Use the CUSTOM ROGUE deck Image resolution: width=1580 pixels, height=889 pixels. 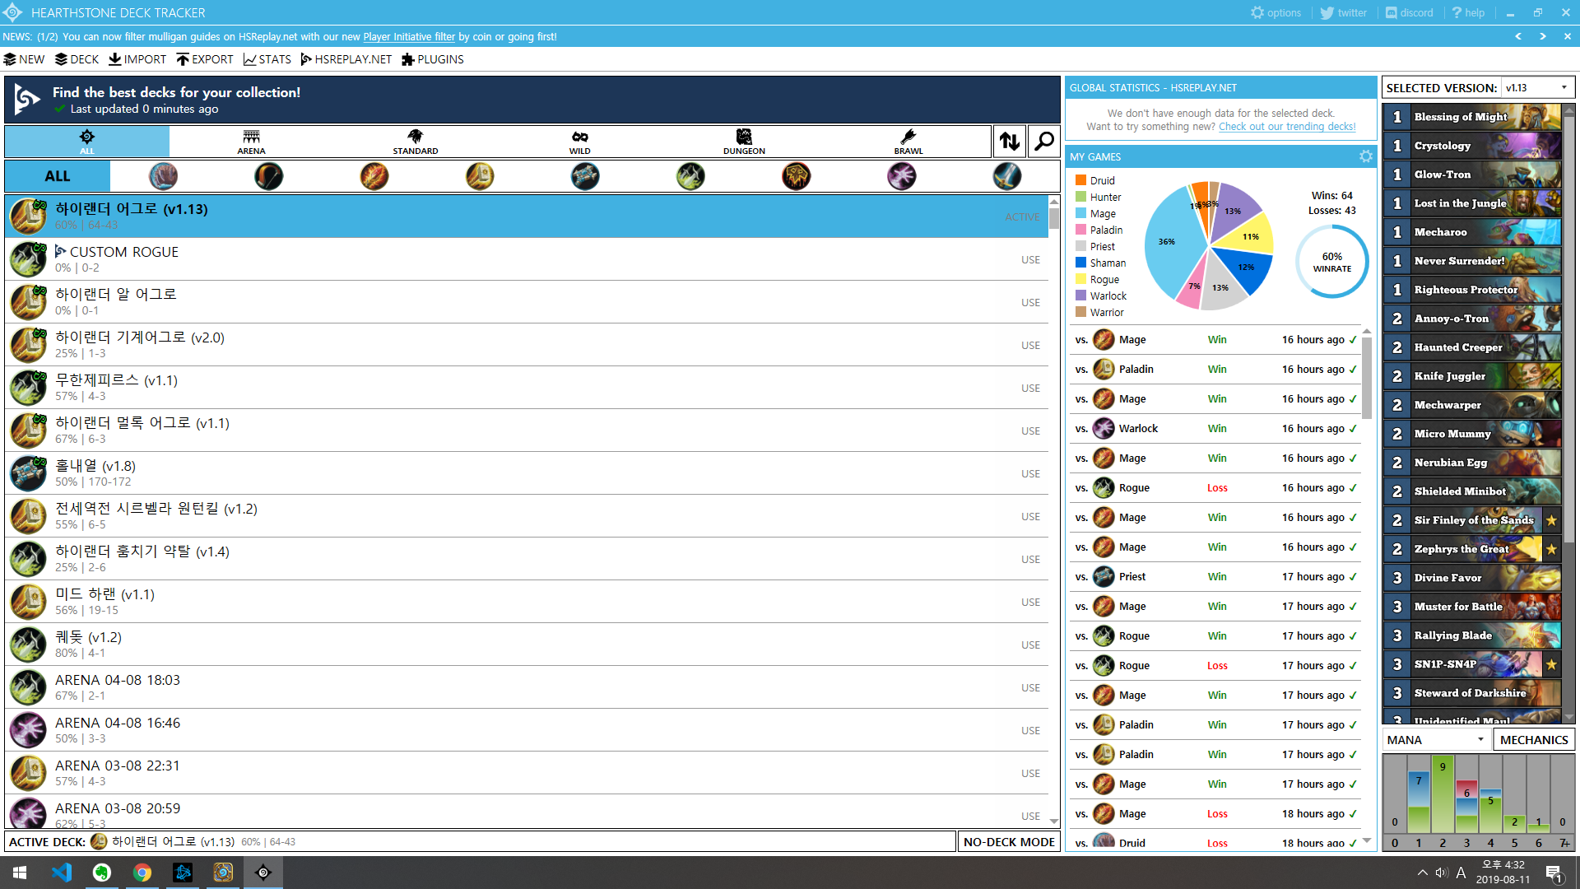[x=1030, y=259]
